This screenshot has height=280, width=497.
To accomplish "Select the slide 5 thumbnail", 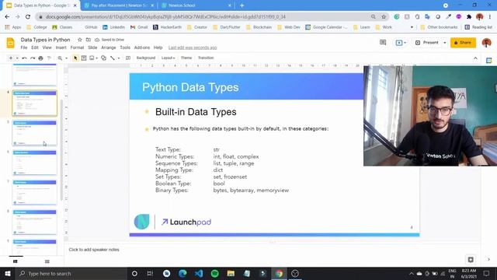I will [x=34, y=133].
